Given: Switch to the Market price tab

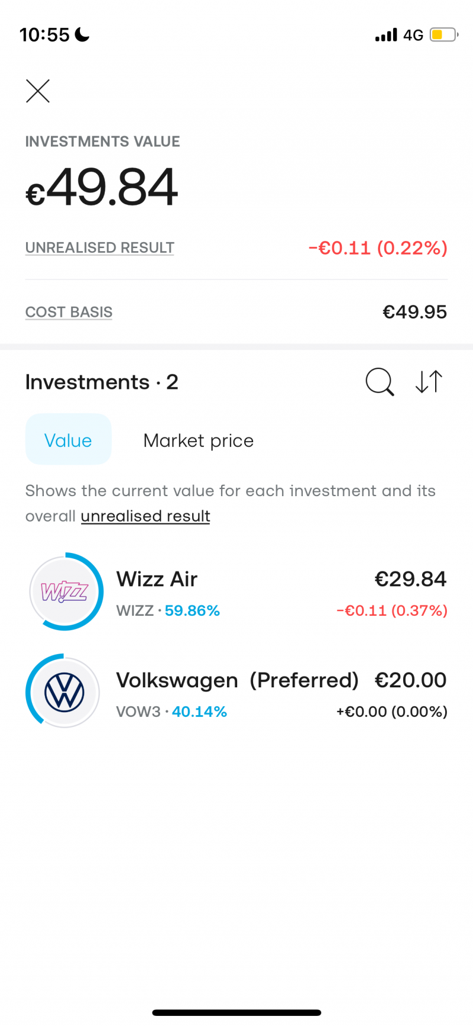Looking at the screenshot, I should [199, 440].
